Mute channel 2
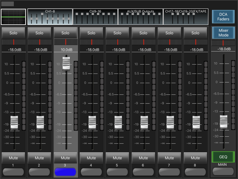This screenshot has width=238, height=179. point(39,158)
